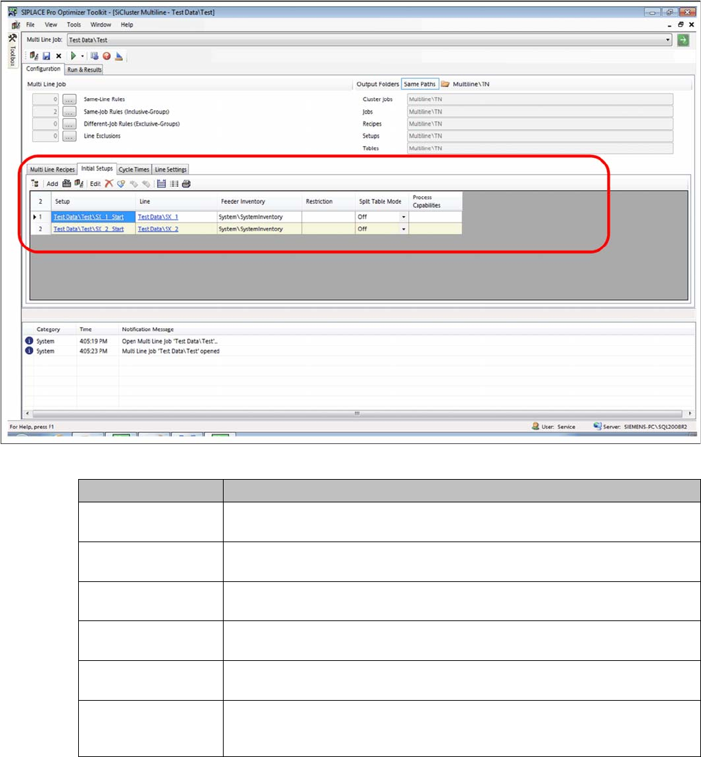
Task: Click the second grey tag icon
Action: [145, 183]
